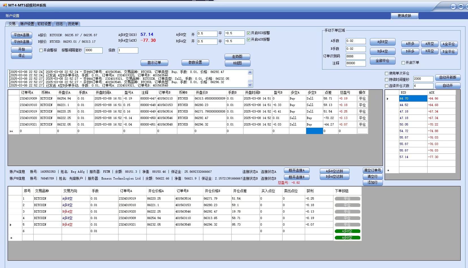Click the MT4-MT5 app logo icon

point(5,5)
